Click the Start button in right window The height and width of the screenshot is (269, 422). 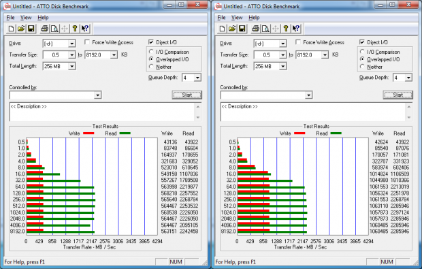point(398,95)
